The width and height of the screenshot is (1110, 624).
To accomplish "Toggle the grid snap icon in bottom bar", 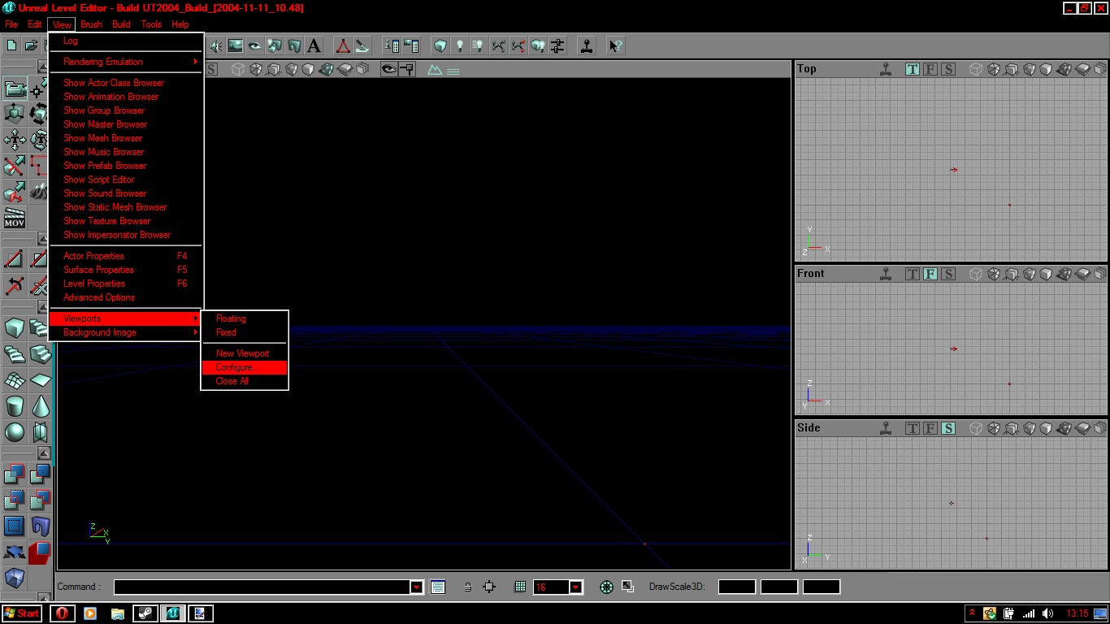I will pyautogui.click(x=520, y=587).
